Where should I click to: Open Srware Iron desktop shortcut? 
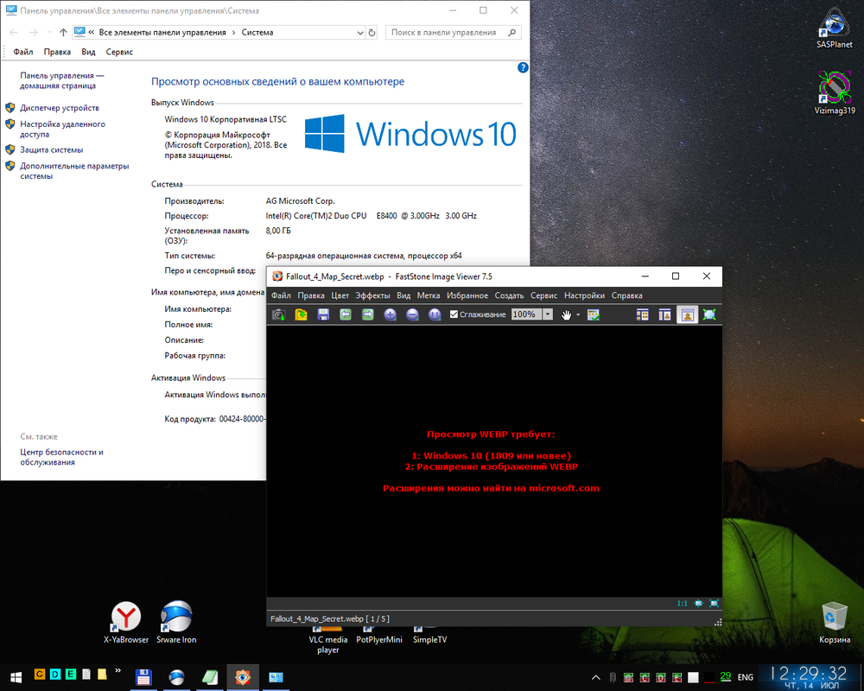[176, 623]
